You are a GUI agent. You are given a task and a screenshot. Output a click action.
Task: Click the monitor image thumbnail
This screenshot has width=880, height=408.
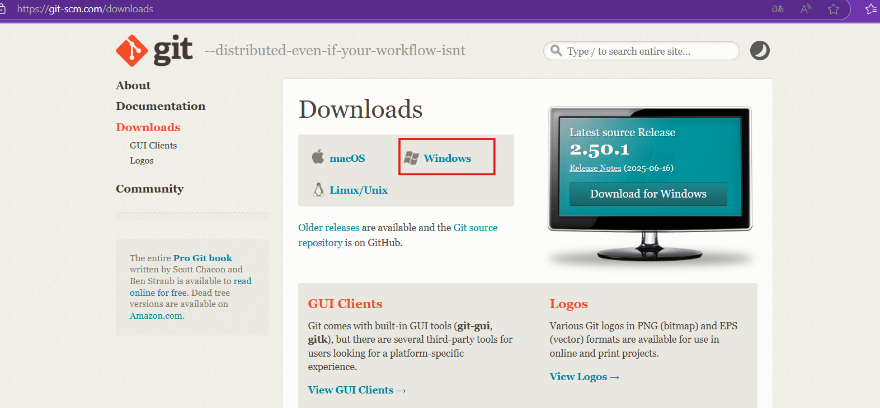pyautogui.click(x=650, y=185)
